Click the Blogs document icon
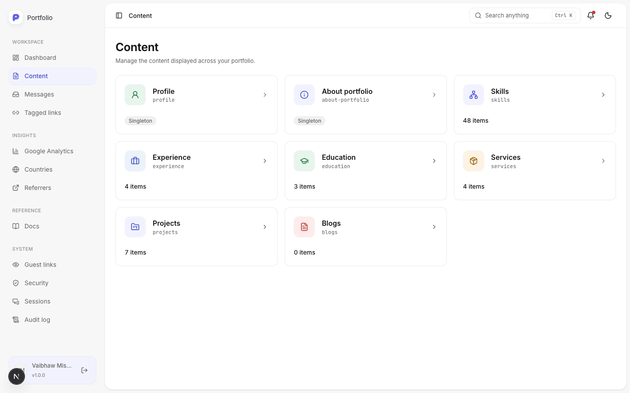The height and width of the screenshot is (393, 630). pos(304,227)
